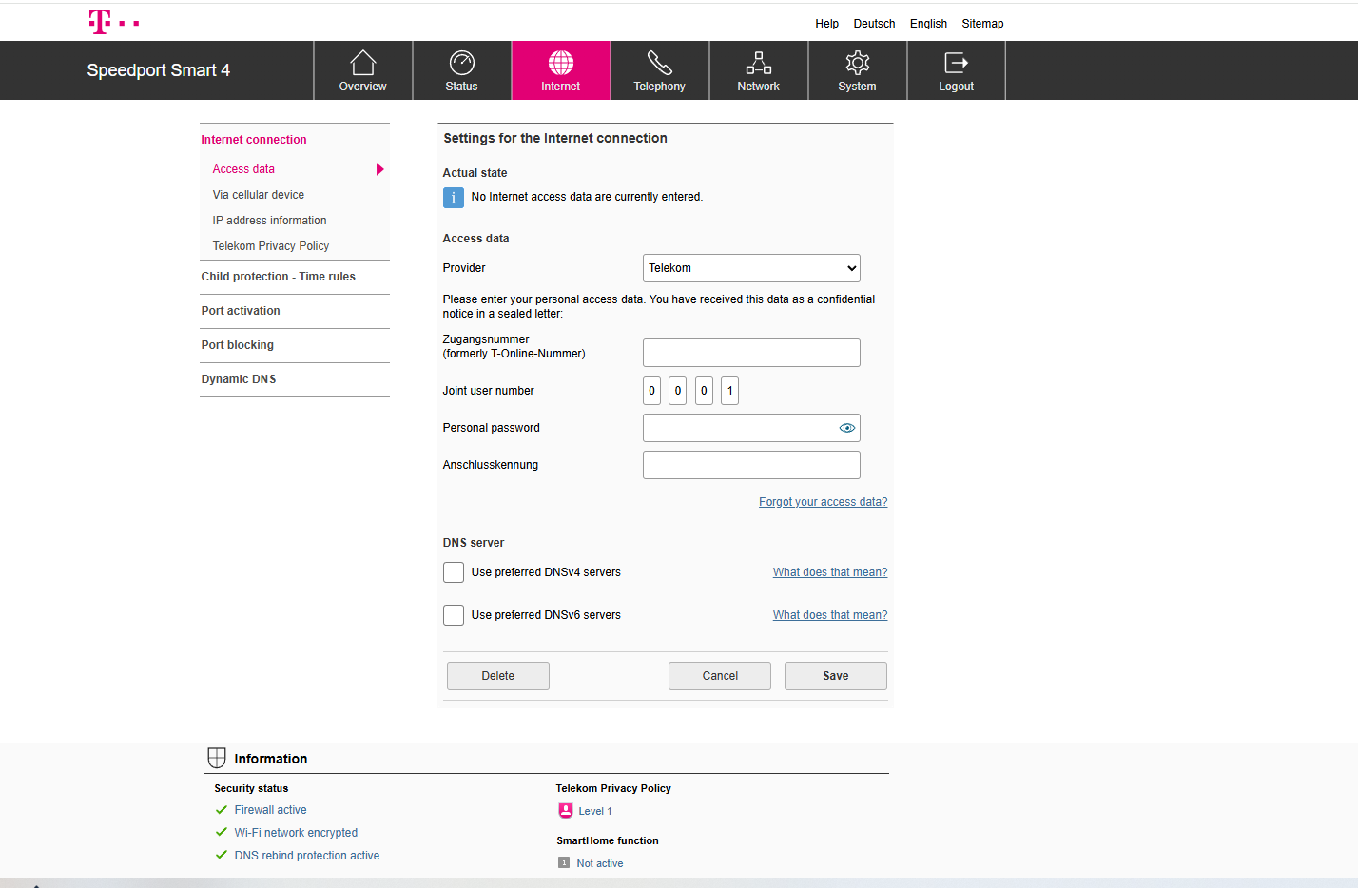Click the blue info icon under Actual state
The image size is (1358, 888).
pyautogui.click(x=454, y=198)
